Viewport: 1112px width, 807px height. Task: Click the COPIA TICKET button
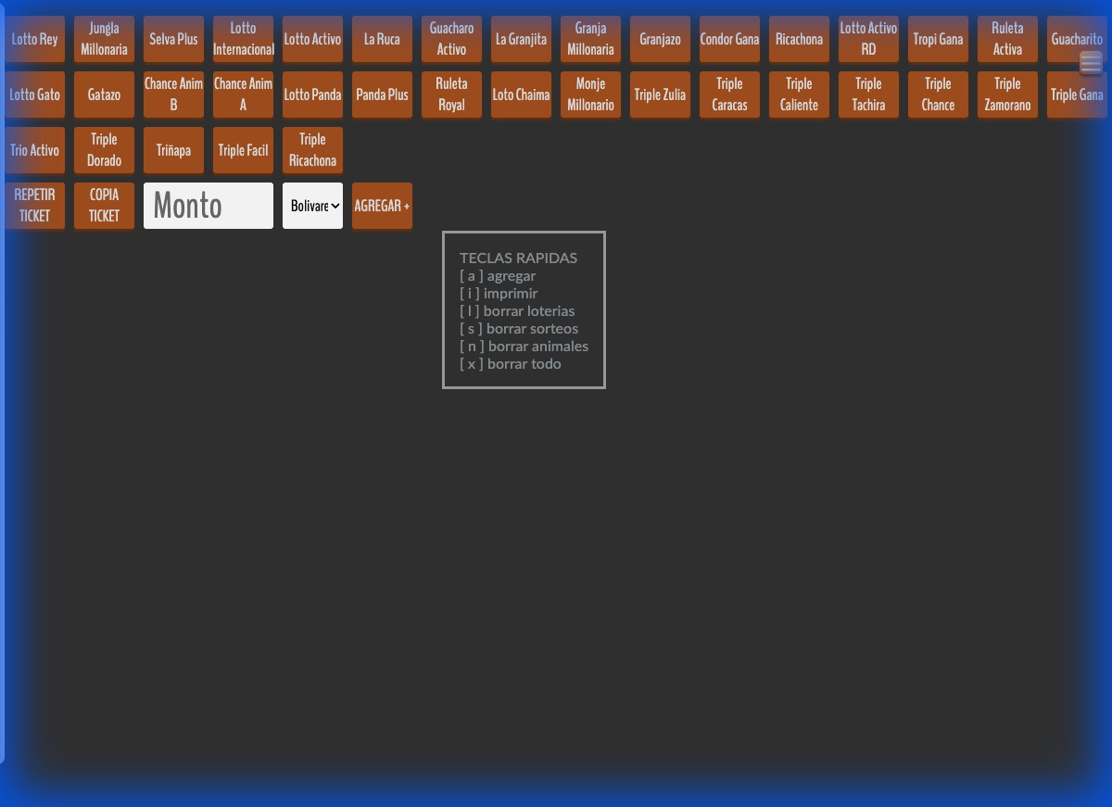click(104, 206)
